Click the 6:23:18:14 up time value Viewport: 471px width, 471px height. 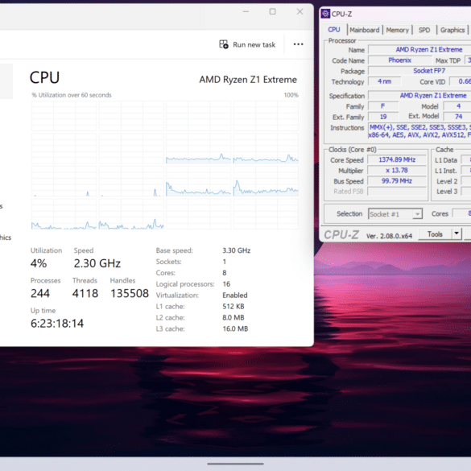click(x=57, y=324)
